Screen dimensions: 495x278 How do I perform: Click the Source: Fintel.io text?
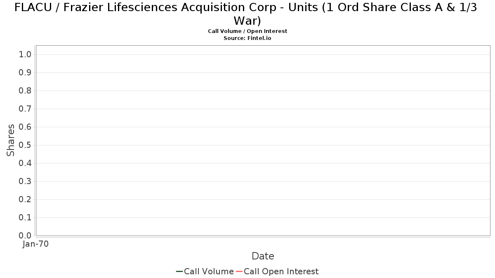click(247, 38)
